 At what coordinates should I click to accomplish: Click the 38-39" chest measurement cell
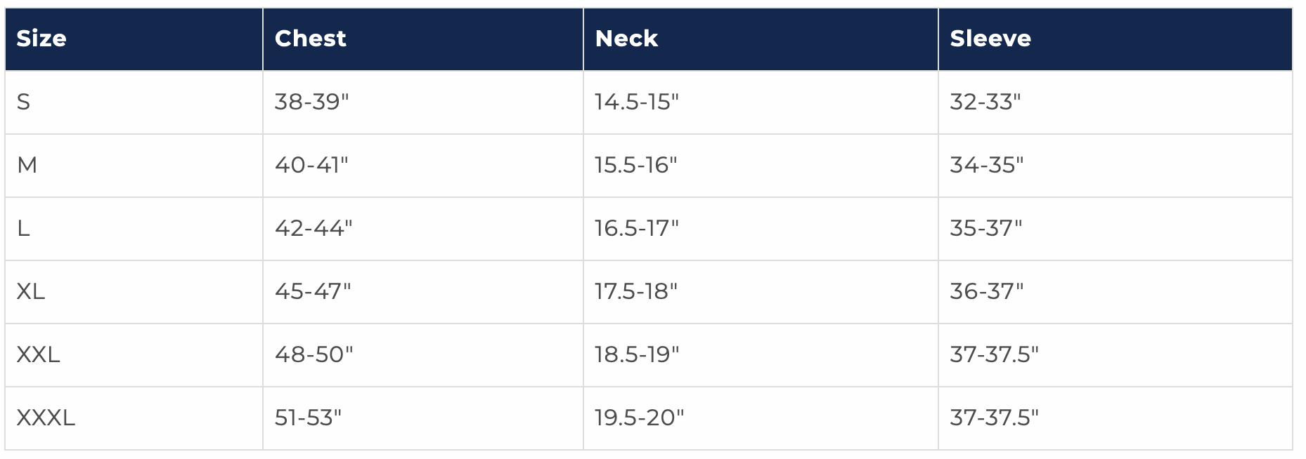click(x=311, y=102)
